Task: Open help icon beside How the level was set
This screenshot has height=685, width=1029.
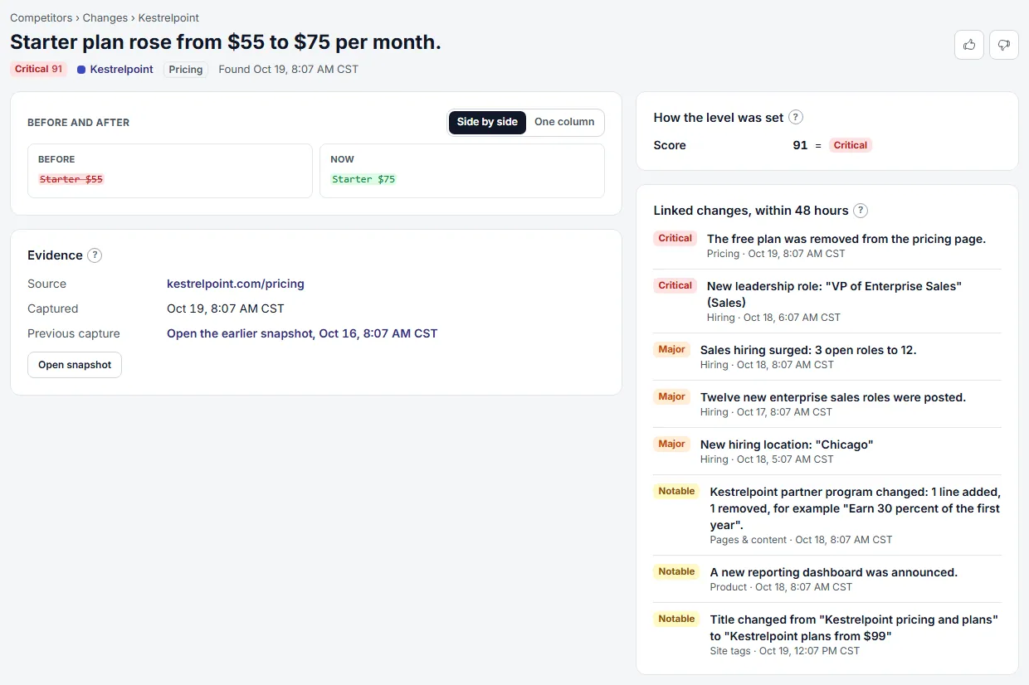Action: pos(796,118)
